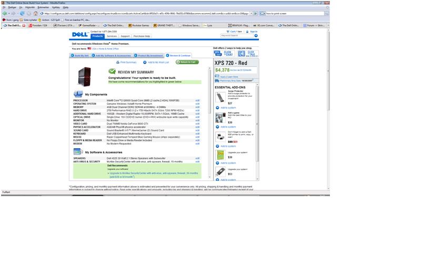
Task: Click the keyword search go button
Action: point(256,36)
